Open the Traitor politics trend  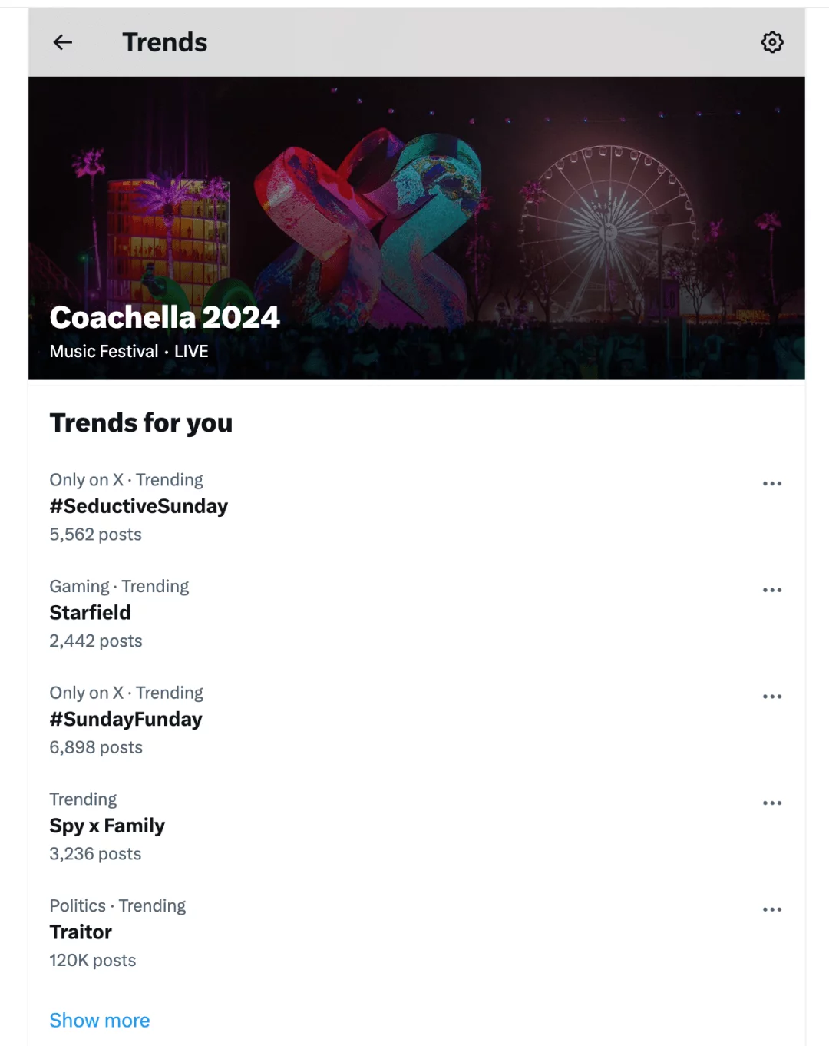click(x=81, y=932)
